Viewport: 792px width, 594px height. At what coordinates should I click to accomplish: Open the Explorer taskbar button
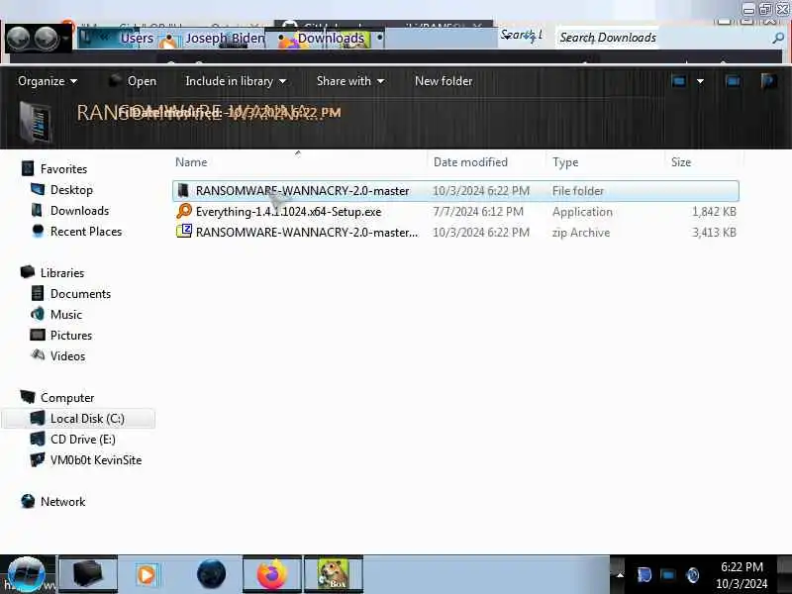(x=88, y=574)
